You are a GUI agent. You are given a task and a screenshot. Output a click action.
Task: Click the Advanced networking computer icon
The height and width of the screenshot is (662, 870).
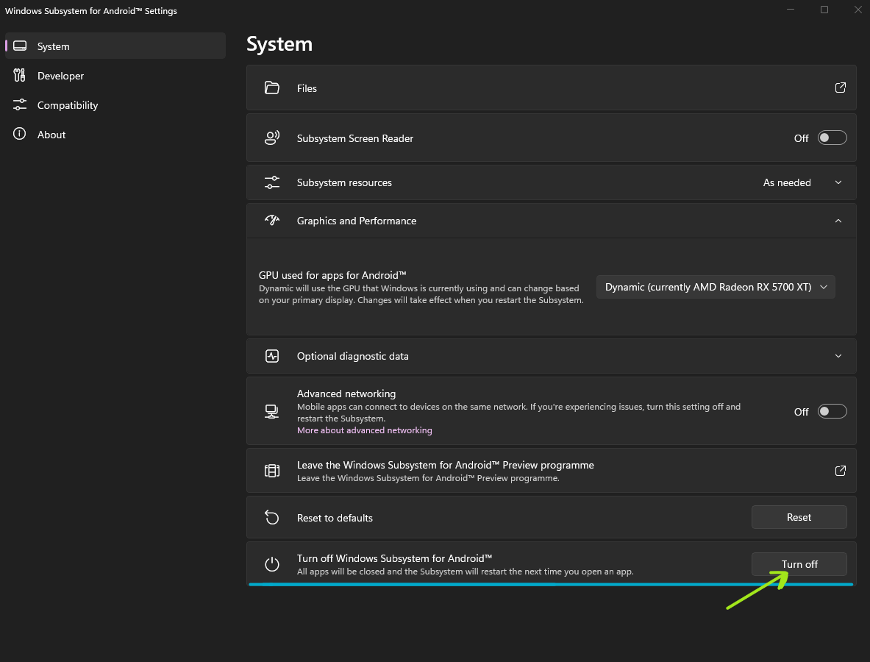point(272,411)
